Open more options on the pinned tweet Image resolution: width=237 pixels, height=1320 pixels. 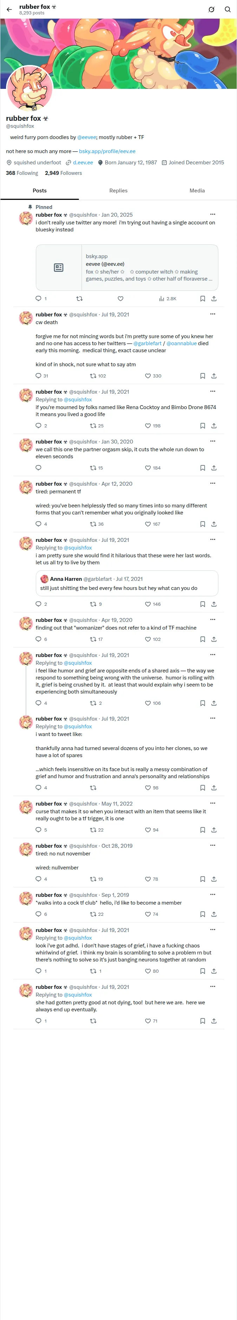212,214
